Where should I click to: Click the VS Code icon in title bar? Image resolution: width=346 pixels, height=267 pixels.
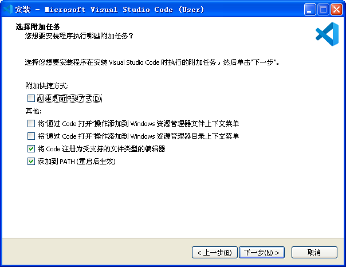tap(8, 9)
